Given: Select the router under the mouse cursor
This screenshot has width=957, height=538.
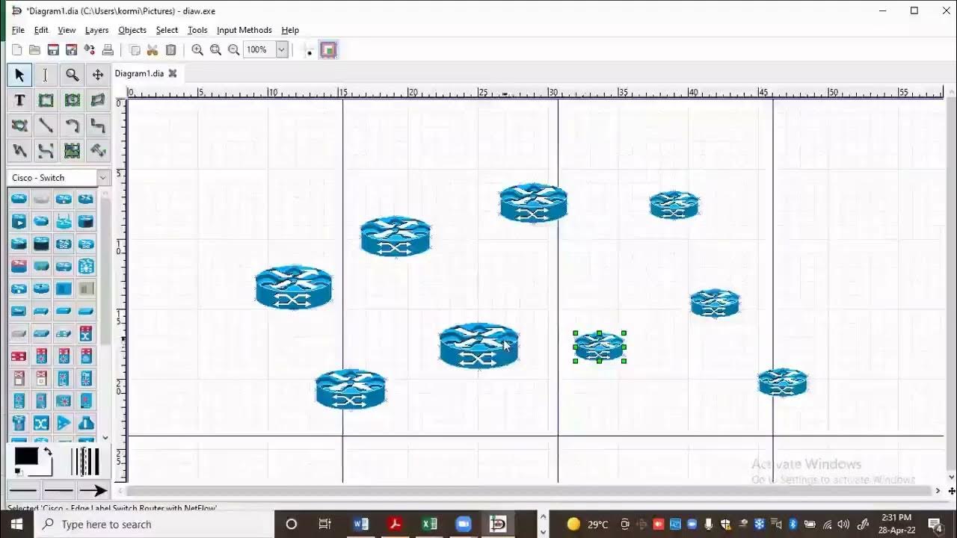Looking at the screenshot, I should [x=478, y=346].
